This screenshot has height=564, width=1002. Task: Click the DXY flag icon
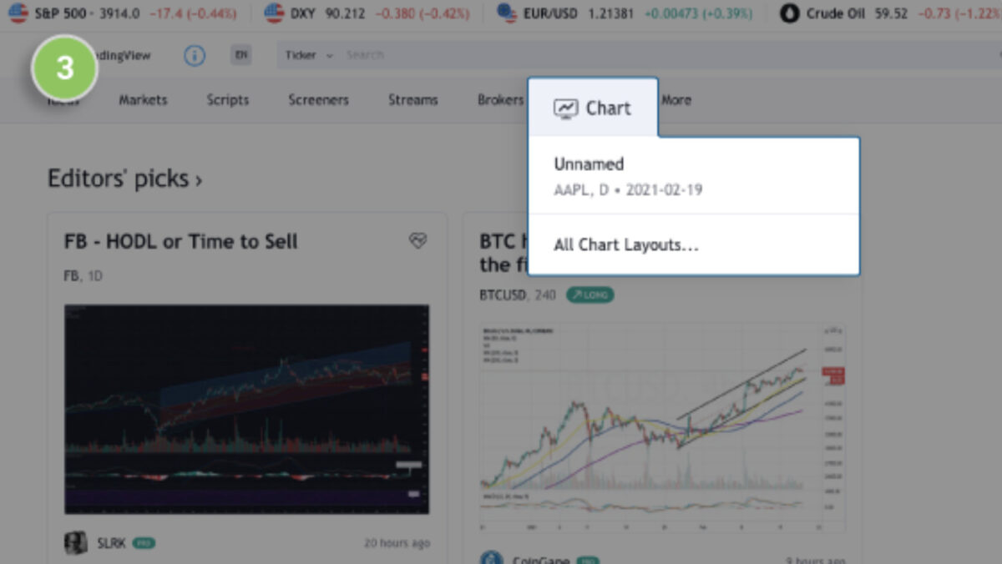click(x=274, y=13)
